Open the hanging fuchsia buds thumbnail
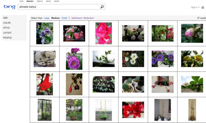The image size is (206, 123). tap(74, 84)
